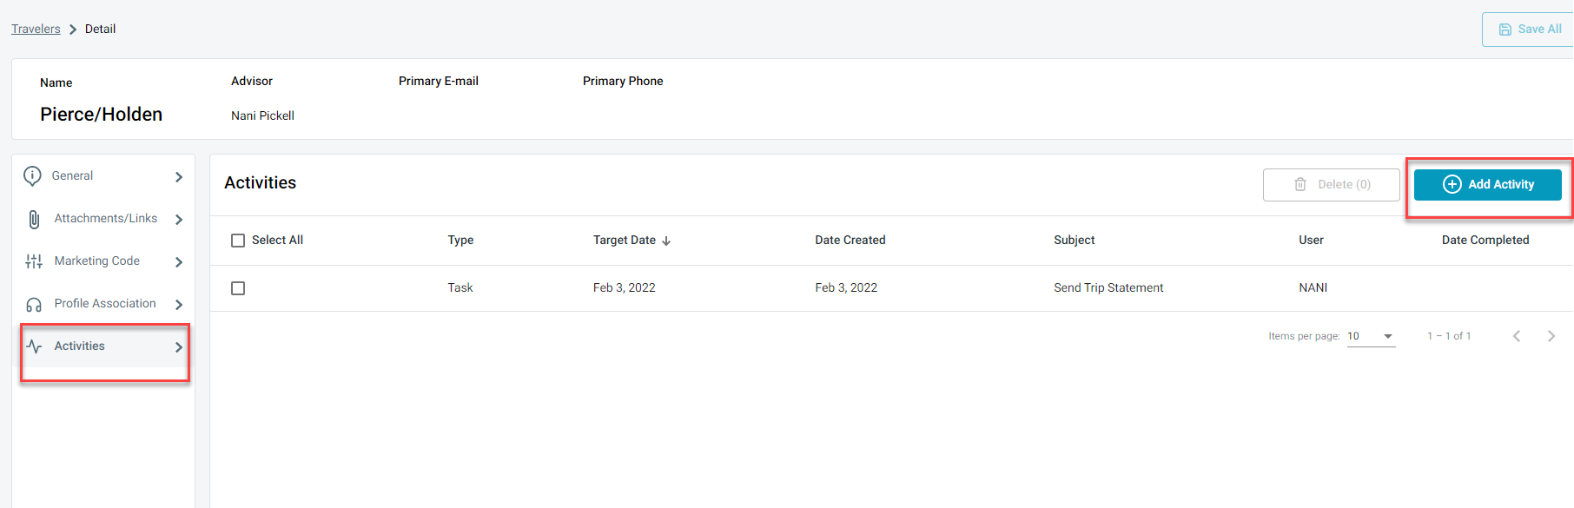Screen dimensions: 1574x508
Task: Click the Marketing Code sliders icon
Action: (x=34, y=261)
